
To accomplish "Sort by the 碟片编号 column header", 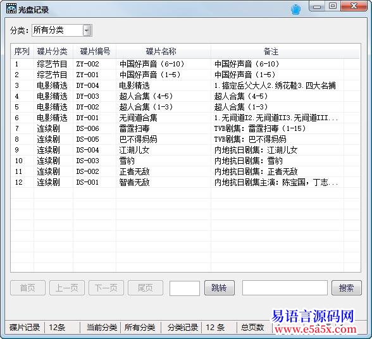I will click(x=95, y=51).
